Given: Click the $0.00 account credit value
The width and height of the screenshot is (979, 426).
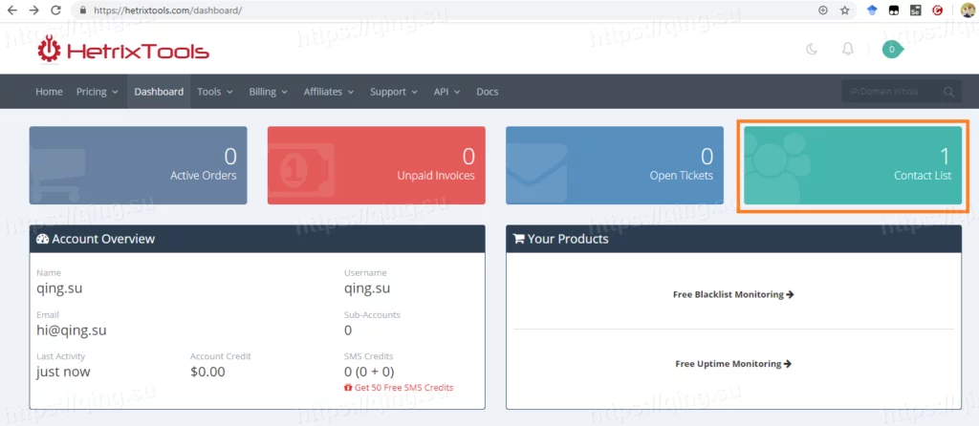Looking at the screenshot, I should (207, 372).
